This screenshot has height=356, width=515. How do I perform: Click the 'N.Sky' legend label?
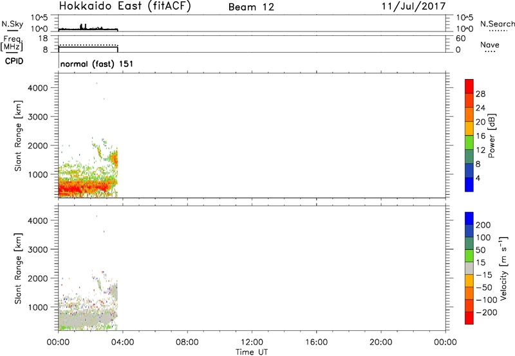tap(12, 24)
